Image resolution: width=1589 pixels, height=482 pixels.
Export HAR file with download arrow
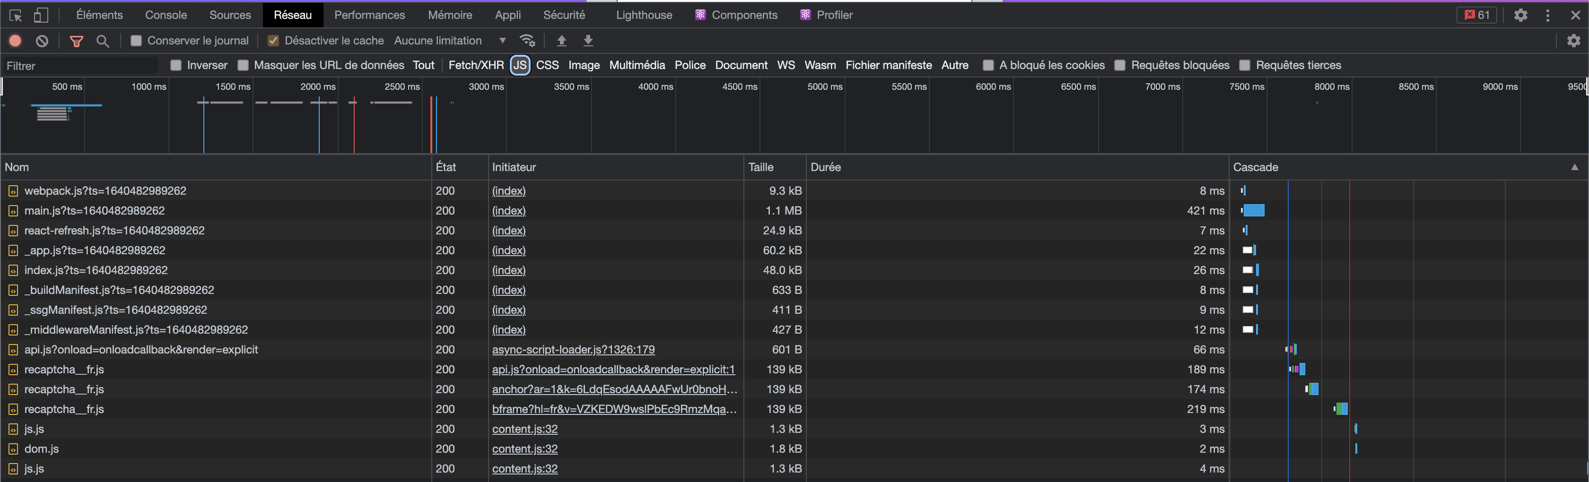coord(588,41)
